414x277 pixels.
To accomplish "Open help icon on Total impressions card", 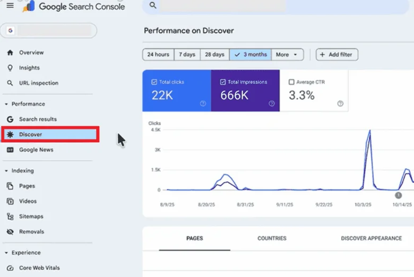I will pyautogui.click(x=272, y=103).
